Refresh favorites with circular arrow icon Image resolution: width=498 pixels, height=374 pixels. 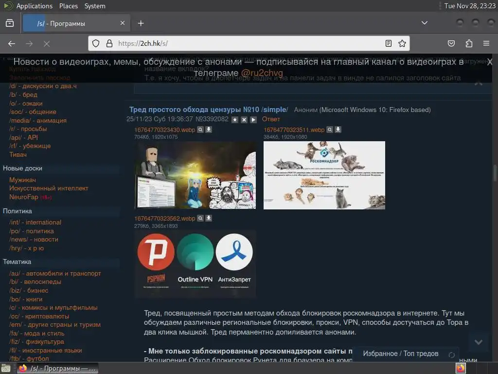pyautogui.click(x=452, y=355)
